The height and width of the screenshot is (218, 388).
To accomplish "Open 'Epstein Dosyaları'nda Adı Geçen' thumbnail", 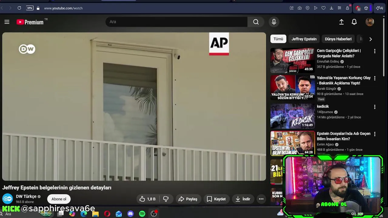I will [x=293, y=143].
